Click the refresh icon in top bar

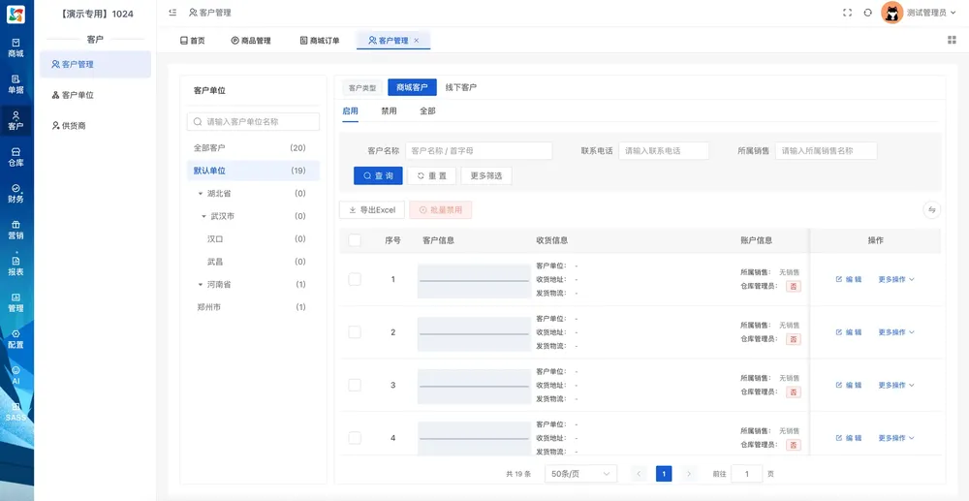[867, 13]
